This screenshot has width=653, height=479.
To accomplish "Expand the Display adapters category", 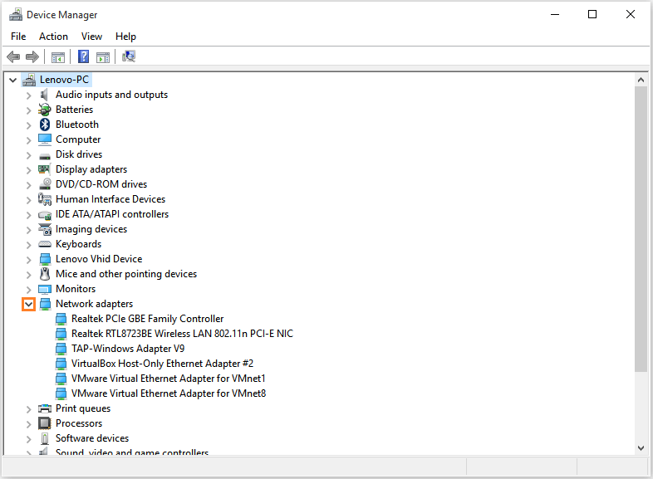I will tap(28, 169).
